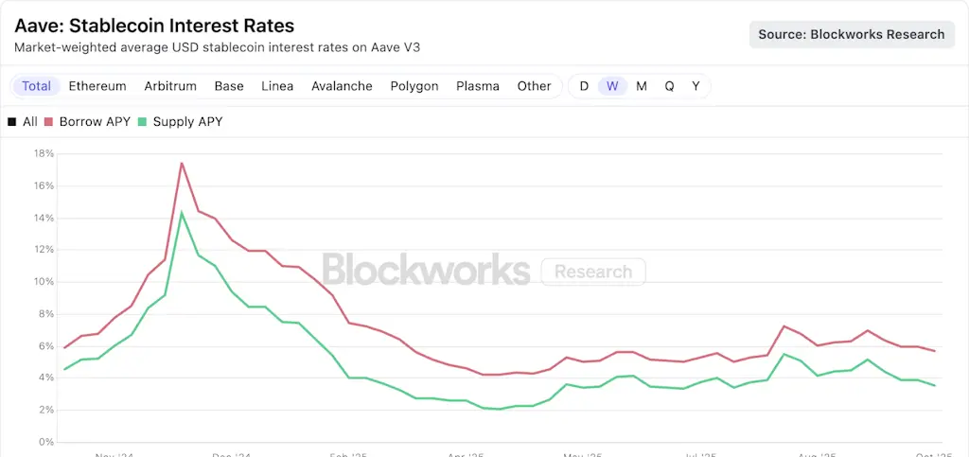
Task: Toggle the All series legend
Action: (24, 122)
